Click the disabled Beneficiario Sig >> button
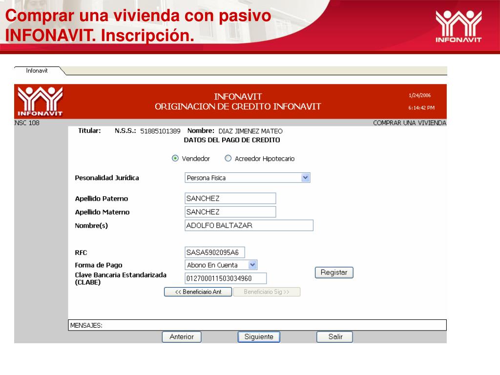The height and width of the screenshot is (375, 500). pos(267,292)
